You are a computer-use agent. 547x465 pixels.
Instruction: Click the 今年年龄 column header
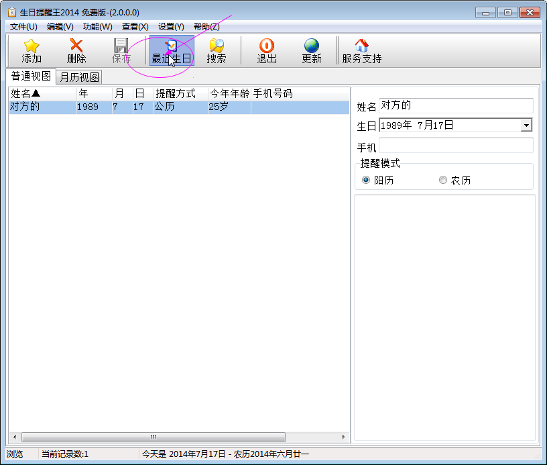coord(229,93)
